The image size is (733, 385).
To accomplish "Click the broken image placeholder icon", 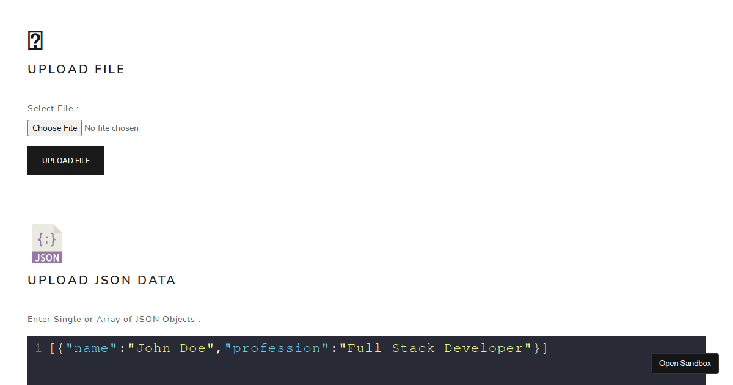I will coord(35,41).
